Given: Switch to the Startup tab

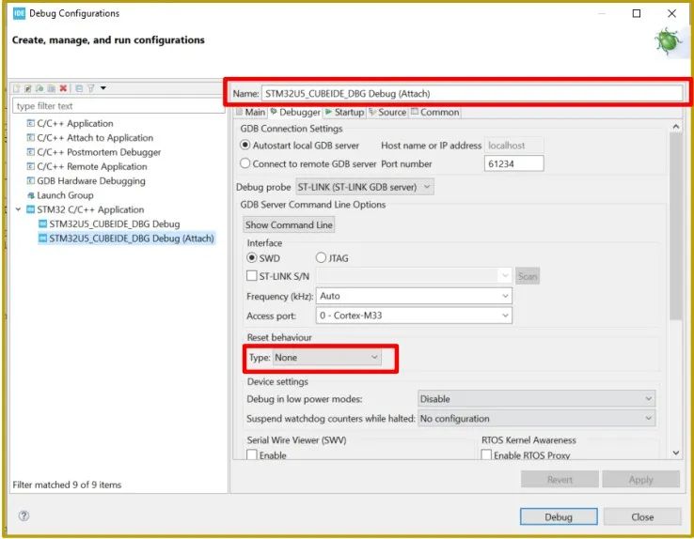Looking at the screenshot, I should [344, 112].
